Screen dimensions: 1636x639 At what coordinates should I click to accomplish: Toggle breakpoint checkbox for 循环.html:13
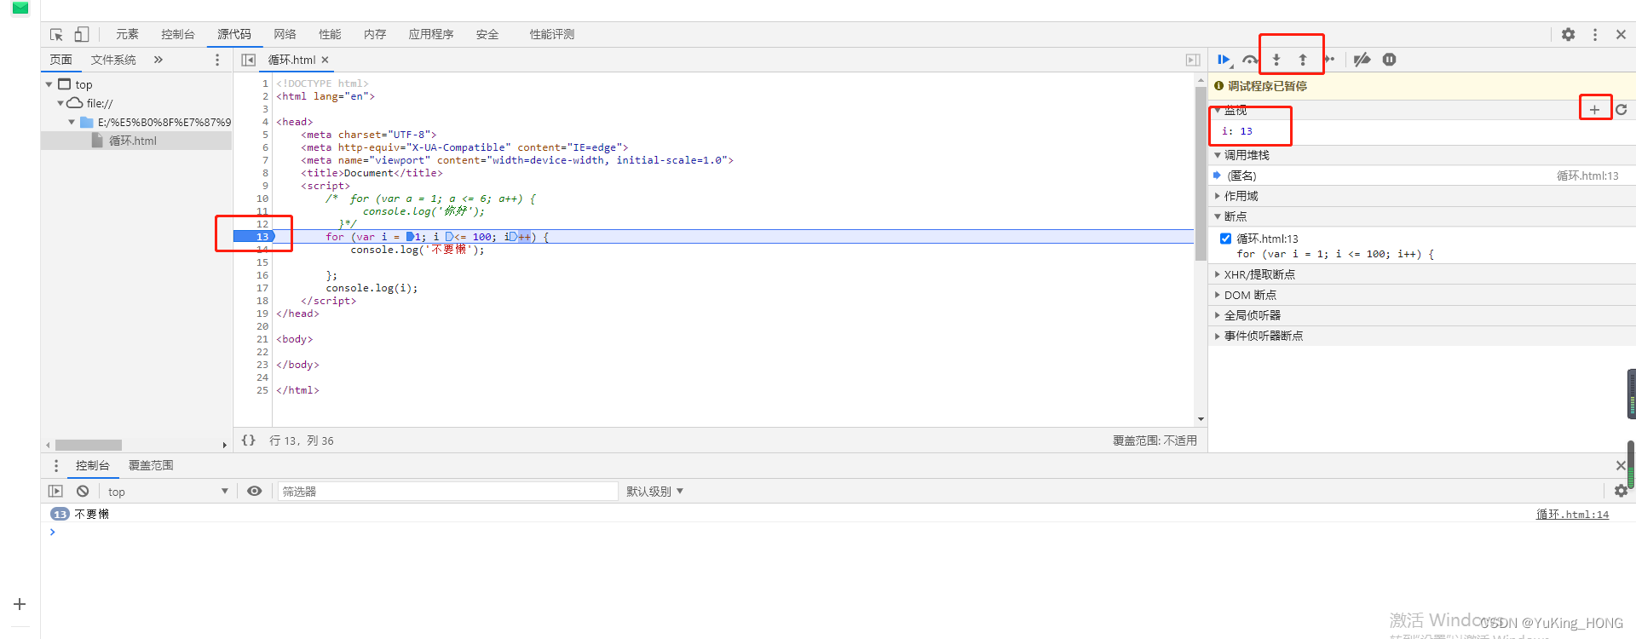click(x=1225, y=239)
